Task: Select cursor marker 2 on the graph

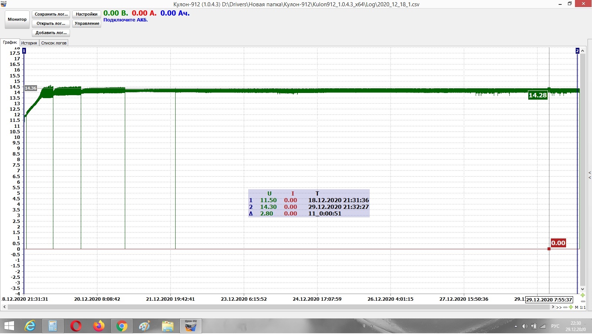Action: pos(577,51)
